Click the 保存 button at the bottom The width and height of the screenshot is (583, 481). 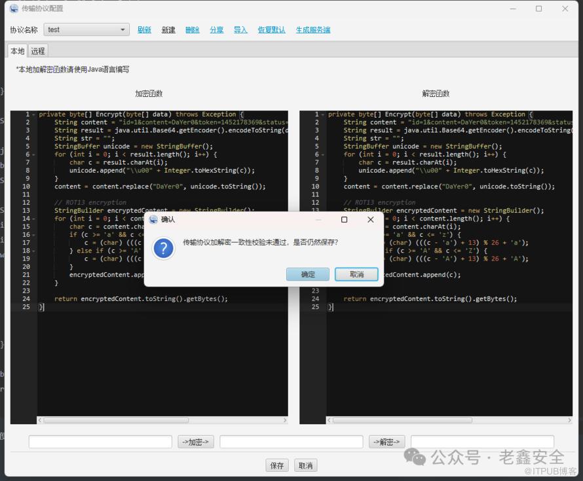point(277,465)
